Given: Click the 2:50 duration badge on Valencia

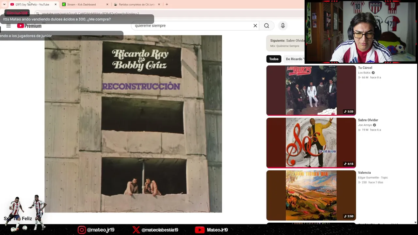Looking at the screenshot, I should point(349,216).
